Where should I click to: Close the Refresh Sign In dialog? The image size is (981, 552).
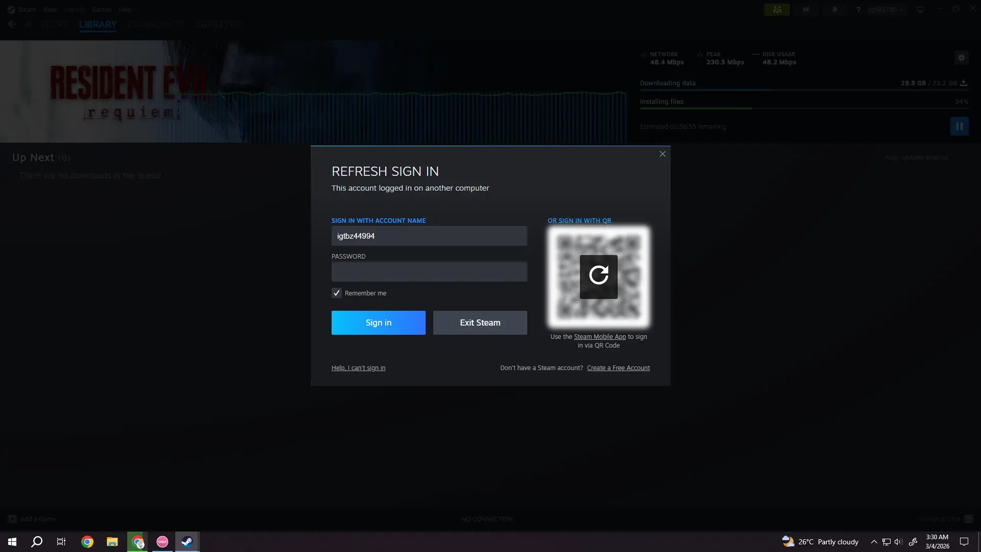tap(662, 154)
